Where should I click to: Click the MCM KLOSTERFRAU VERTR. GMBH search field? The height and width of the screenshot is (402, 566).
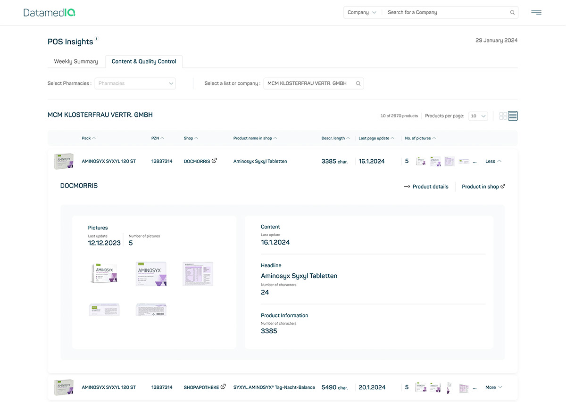[x=314, y=83]
